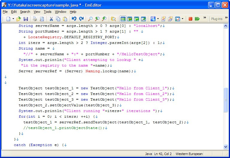Open the Window menu
This screenshot has width=230, height=158.
coord(60,12)
